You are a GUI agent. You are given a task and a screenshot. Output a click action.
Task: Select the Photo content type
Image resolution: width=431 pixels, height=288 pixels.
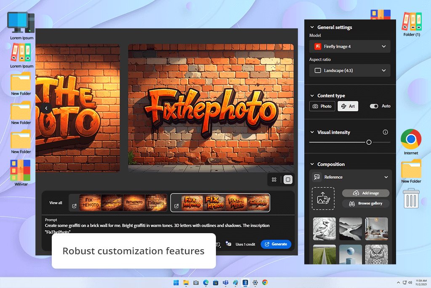[x=322, y=106]
